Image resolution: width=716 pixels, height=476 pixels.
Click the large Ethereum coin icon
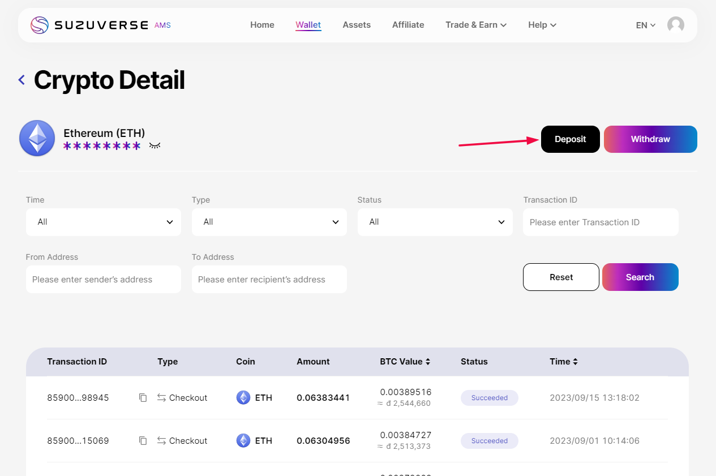point(37,138)
